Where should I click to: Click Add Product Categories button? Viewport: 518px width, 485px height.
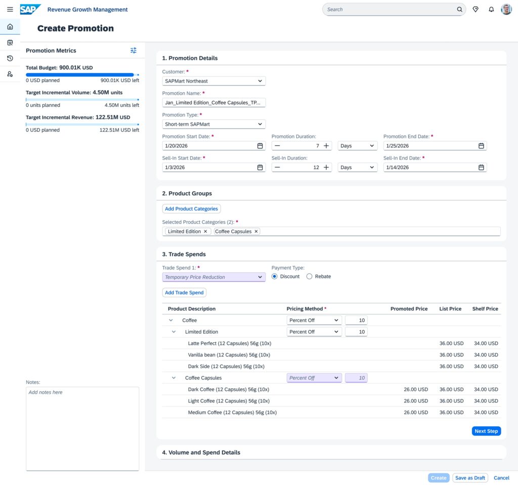point(191,209)
